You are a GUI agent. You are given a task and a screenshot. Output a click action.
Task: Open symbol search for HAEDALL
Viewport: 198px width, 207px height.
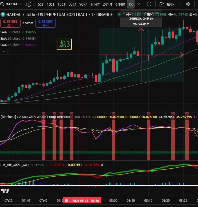[11, 4]
